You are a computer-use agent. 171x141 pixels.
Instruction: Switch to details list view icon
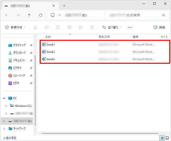coord(162,138)
